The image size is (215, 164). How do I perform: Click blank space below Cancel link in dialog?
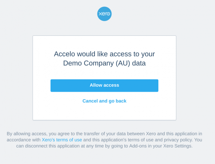(x=104, y=112)
